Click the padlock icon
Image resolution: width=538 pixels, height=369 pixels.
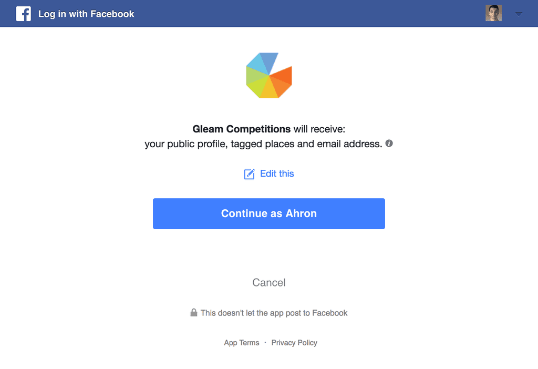[193, 313]
